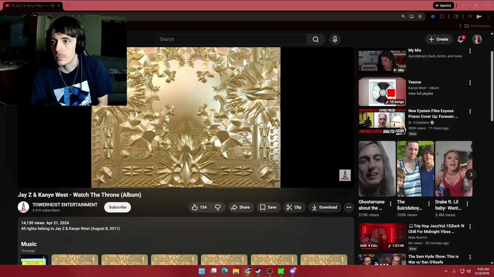Open options for Trip Hop Jazz video

click(470, 227)
